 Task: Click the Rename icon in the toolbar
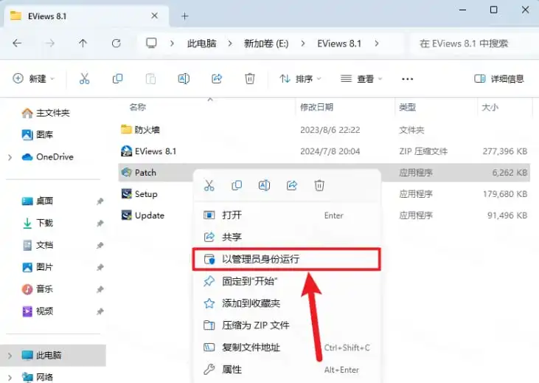[x=184, y=79]
